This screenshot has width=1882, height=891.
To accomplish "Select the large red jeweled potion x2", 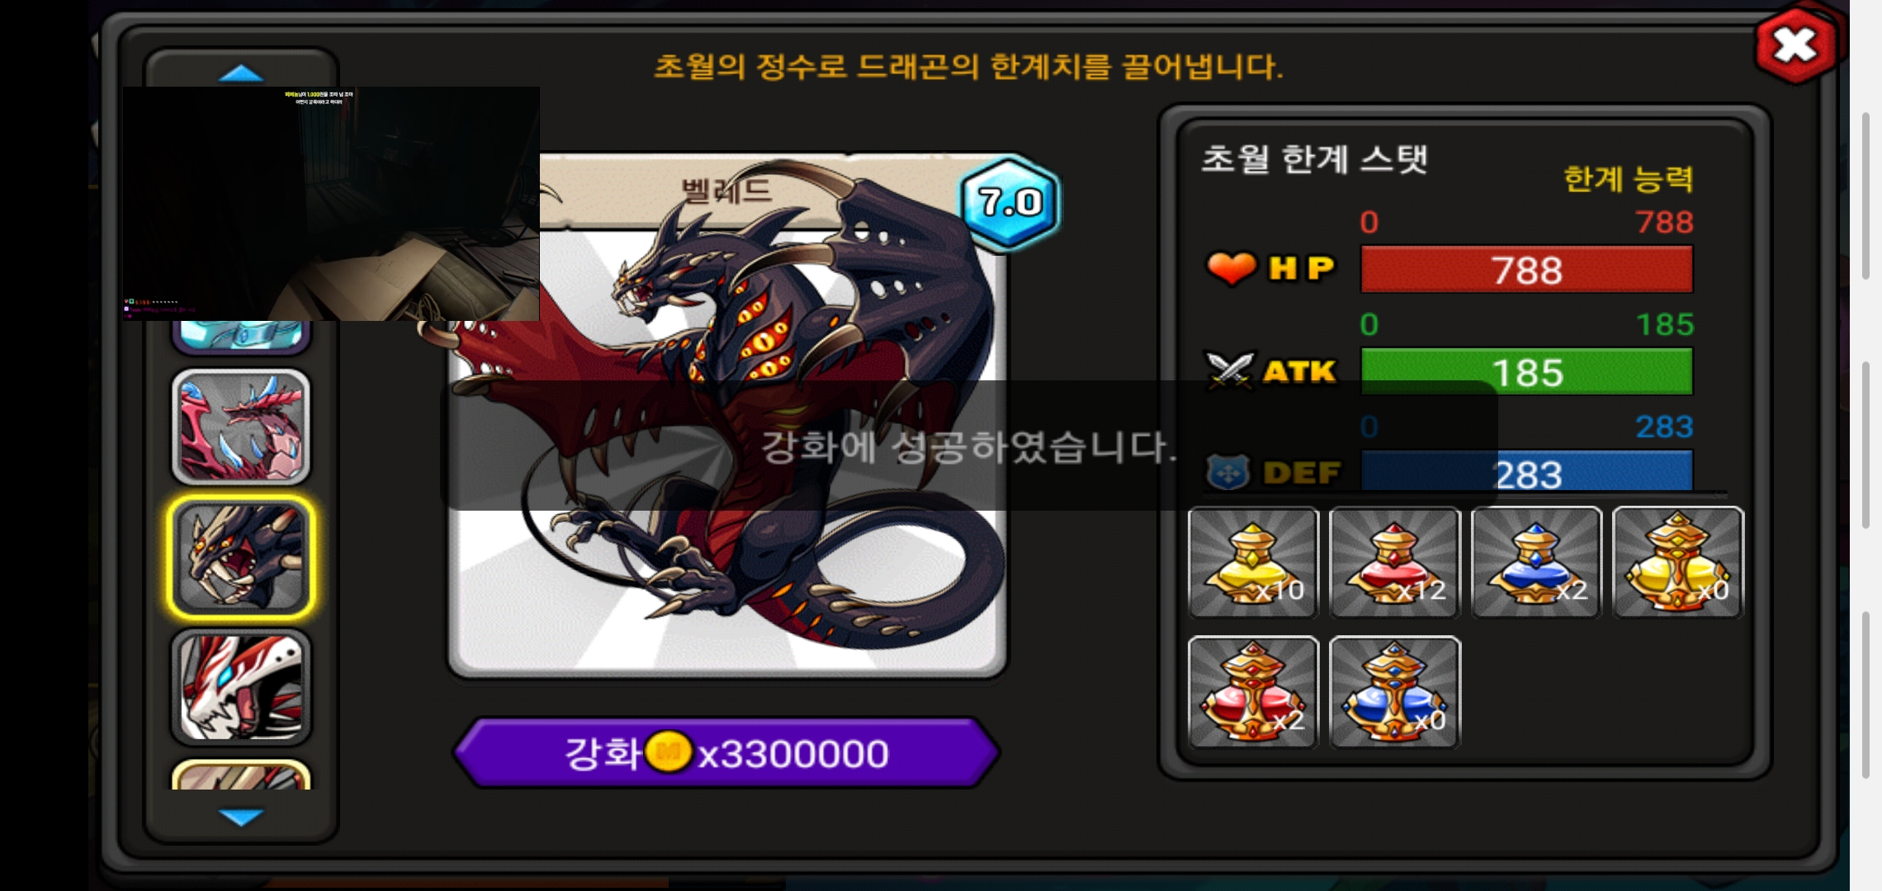I will coord(1253,692).
